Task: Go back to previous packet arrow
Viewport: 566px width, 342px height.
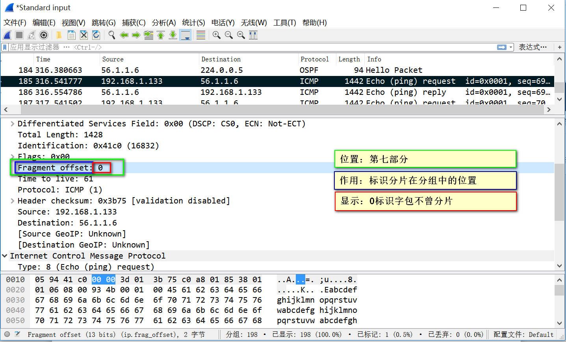Action: [124, 35]
